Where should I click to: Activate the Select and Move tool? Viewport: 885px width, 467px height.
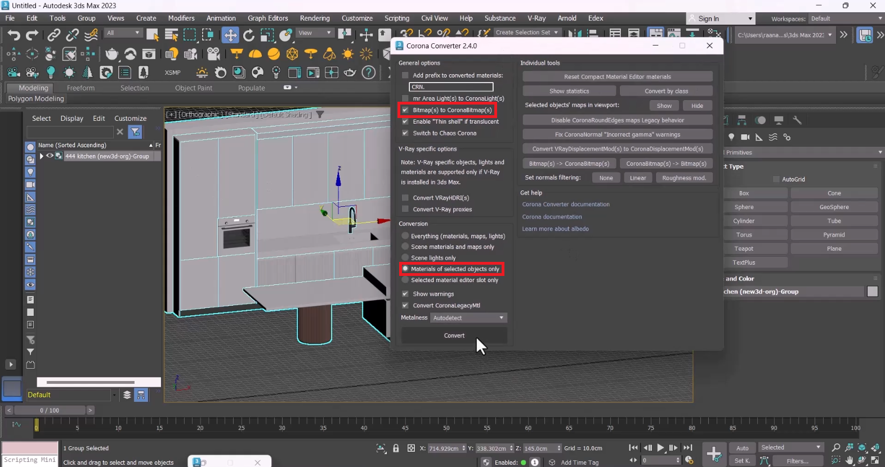[230, 35]
